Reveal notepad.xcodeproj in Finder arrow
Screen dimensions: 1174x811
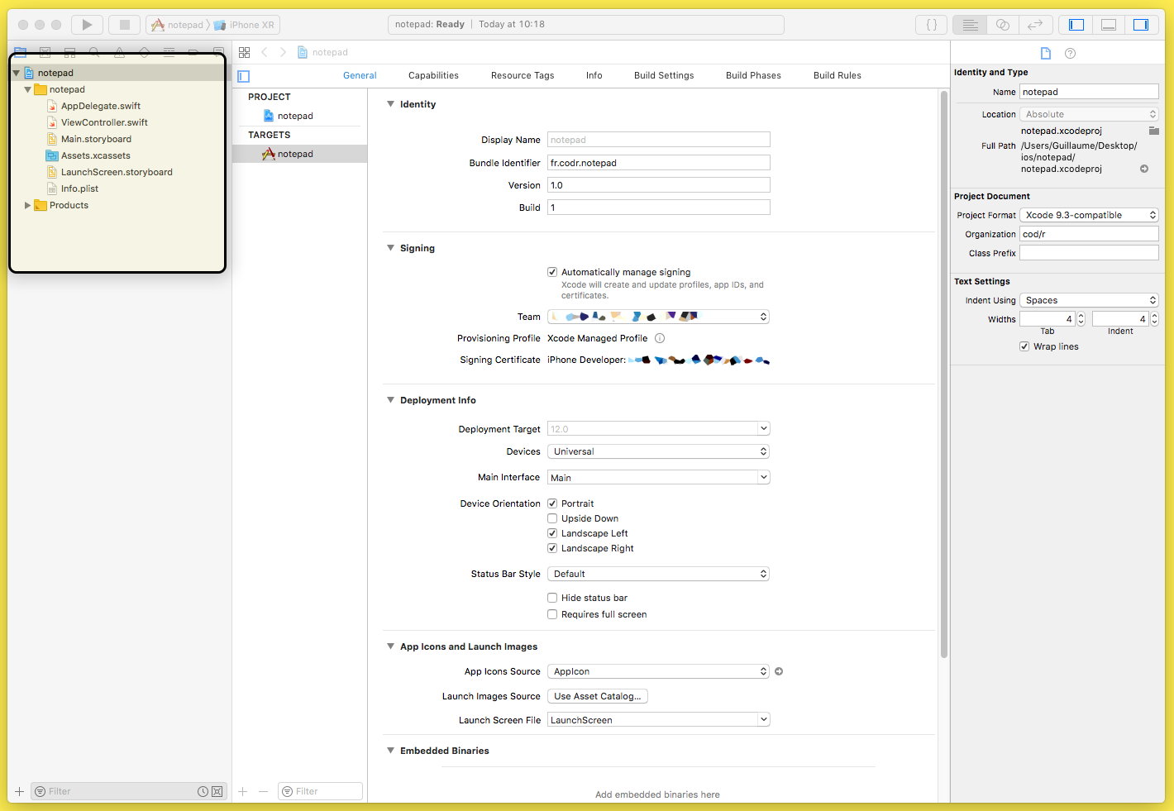pos(1144,169)
